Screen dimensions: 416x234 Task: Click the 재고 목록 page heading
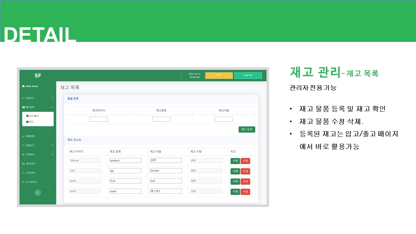coord(70,87)
